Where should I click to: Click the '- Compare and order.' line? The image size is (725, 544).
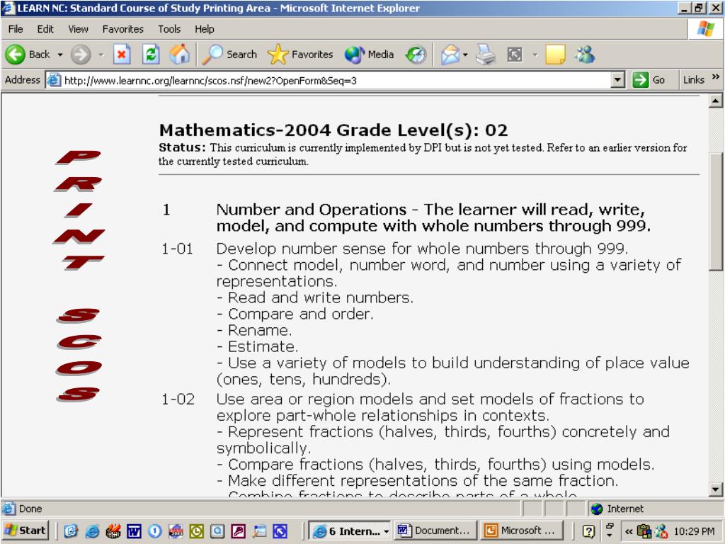click(x=295, y=314)
